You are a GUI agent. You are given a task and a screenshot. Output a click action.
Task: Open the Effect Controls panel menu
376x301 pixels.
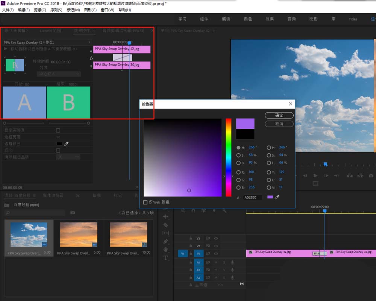pyautogui.click(x=94, y=31)
